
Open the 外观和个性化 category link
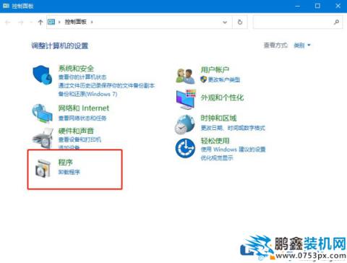coord(222,98)
